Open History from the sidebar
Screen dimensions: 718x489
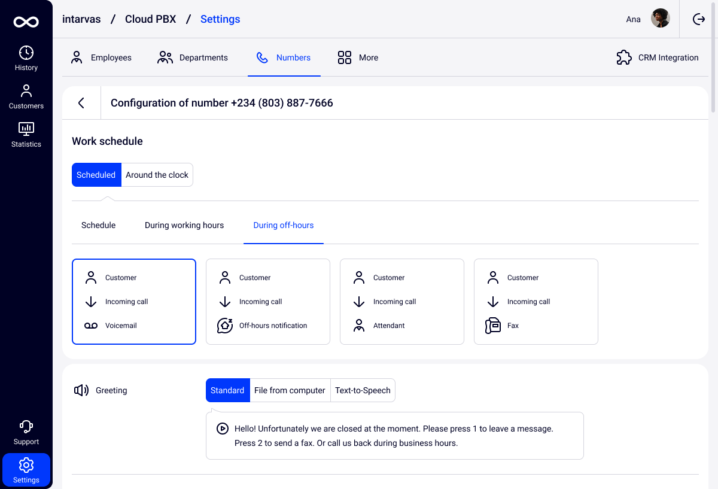[x=26, y=59]
